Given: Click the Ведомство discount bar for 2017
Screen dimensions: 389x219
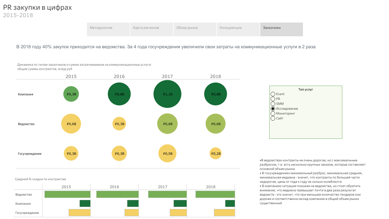Looking at the screenshot, I should [x=168, y=194].
